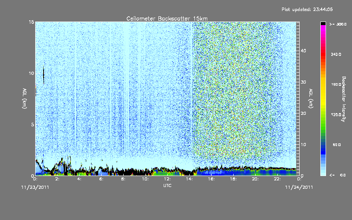Click the '18:' hour tick label
Image resolution: width=352 pixels, height=220 pixels.
tap(233, 179)
